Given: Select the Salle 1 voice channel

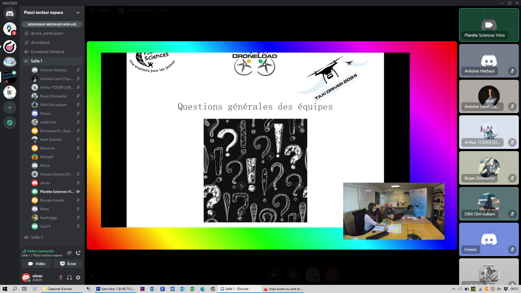Looking at the screenshot, I should [52, 61].
